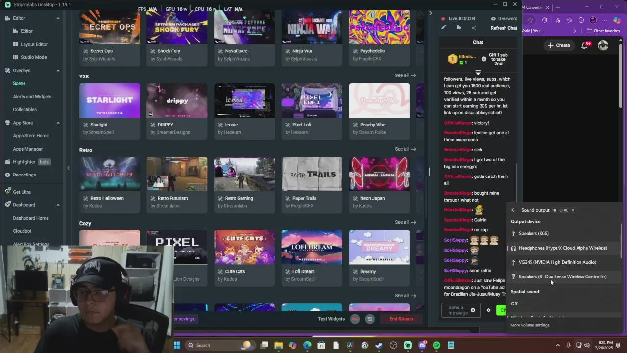
Task: Open the Starlight overlay thumbnail
Action: click(x=109, y=101)
